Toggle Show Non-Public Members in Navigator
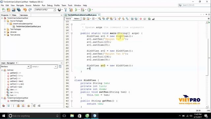211x119 pixels. click(x=18, y=106)
